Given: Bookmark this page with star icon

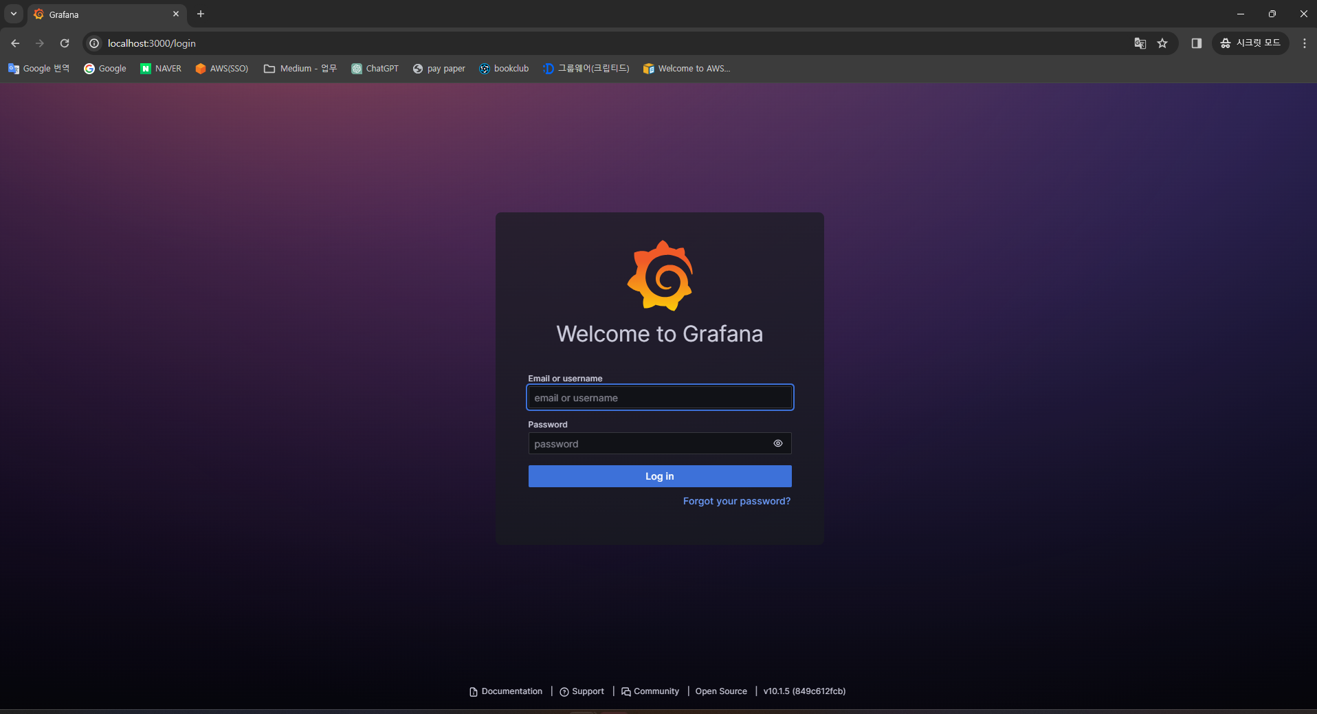Looking at the screenshot, I should (1162, 43).
